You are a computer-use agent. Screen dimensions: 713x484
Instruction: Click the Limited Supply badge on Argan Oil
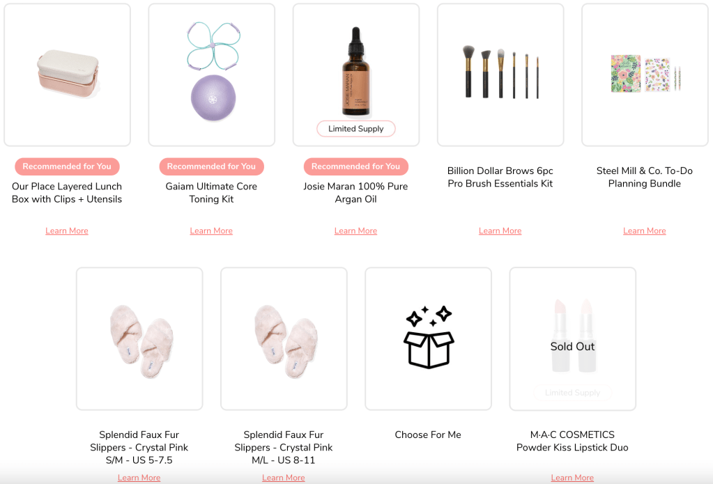[x=356, y=129]
